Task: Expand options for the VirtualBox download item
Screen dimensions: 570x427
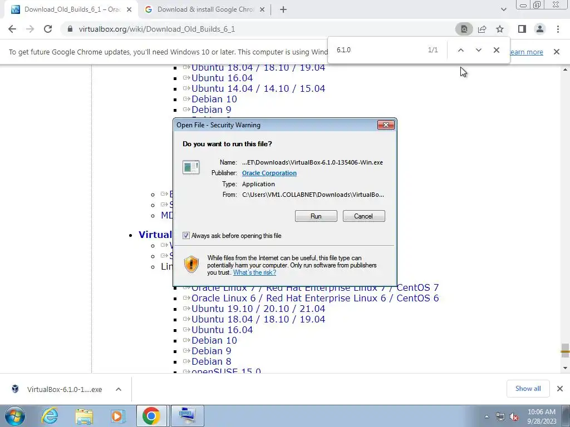Action: point(119,389)
